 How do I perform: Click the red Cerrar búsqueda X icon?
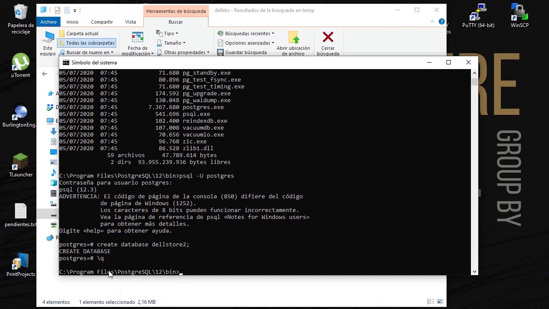coord(328,37)
